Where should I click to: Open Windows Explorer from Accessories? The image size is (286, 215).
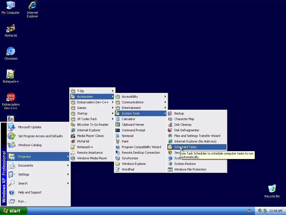pos(141,164)
